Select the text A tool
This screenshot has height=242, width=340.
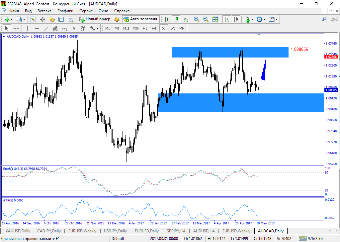pos(74,29)
